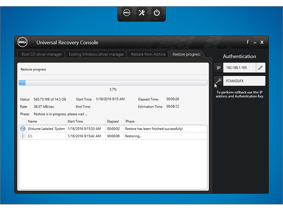Minimize the Universal Recovery Console window
Screen dimensions: 283x211
pyautogui.click(x=255, y=43)
